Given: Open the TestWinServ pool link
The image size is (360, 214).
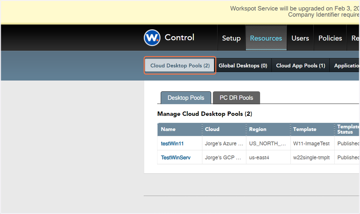Looking at the screenshot, I should click(x=176, y=157).
